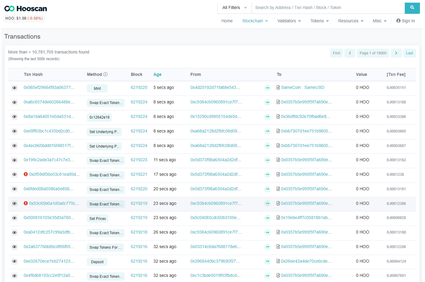425x282 pixels.
Task: Jump to the Last page button
Action: click(x=409, y=53)
